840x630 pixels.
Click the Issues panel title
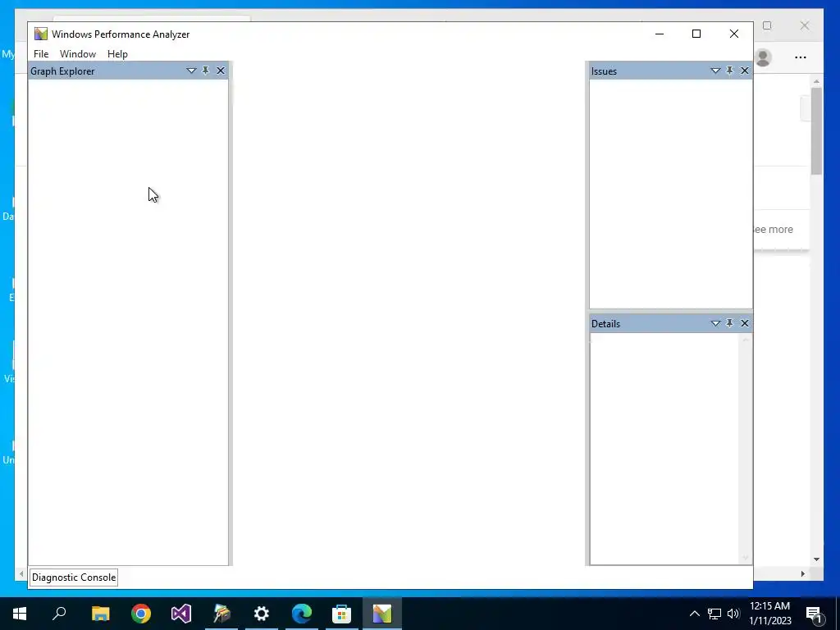tap(604, 71)
